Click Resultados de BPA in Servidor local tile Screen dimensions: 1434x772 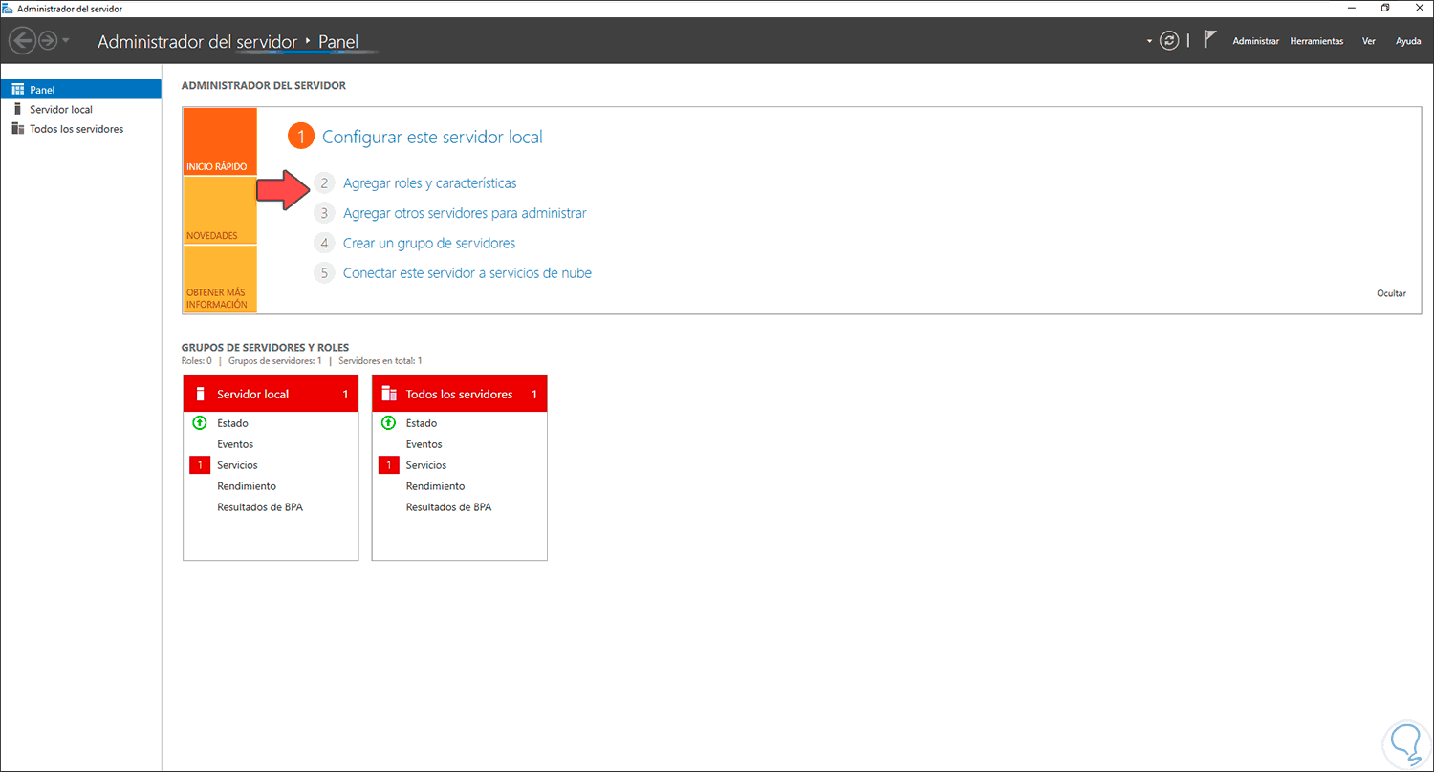[260, 507]
